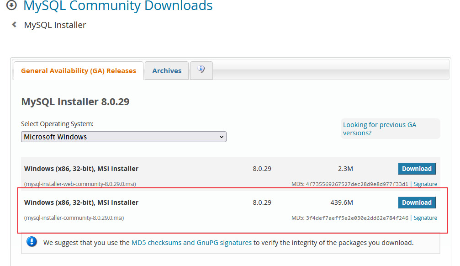Click the Select Operating System label
The height and width of the screenshot is (266, 460).
pos(57,124)
